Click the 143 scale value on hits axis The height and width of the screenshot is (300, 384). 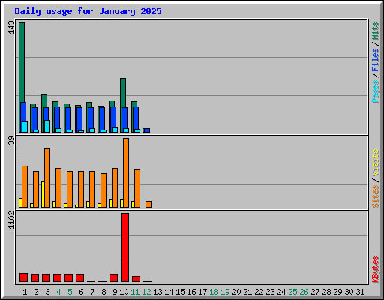[11, 27]
